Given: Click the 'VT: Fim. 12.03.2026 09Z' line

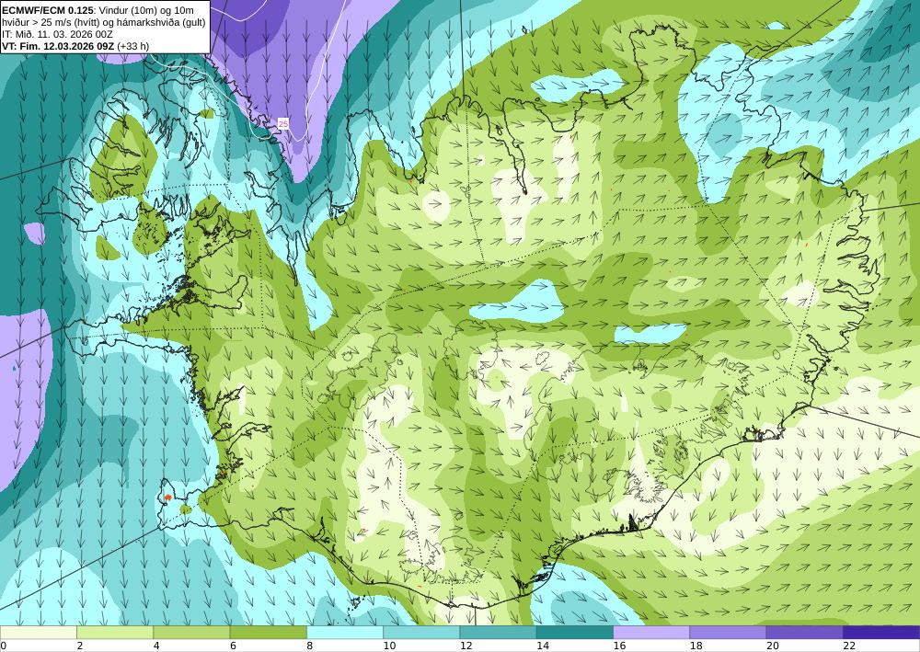Looking at the screenshot, I should point(59,46).
